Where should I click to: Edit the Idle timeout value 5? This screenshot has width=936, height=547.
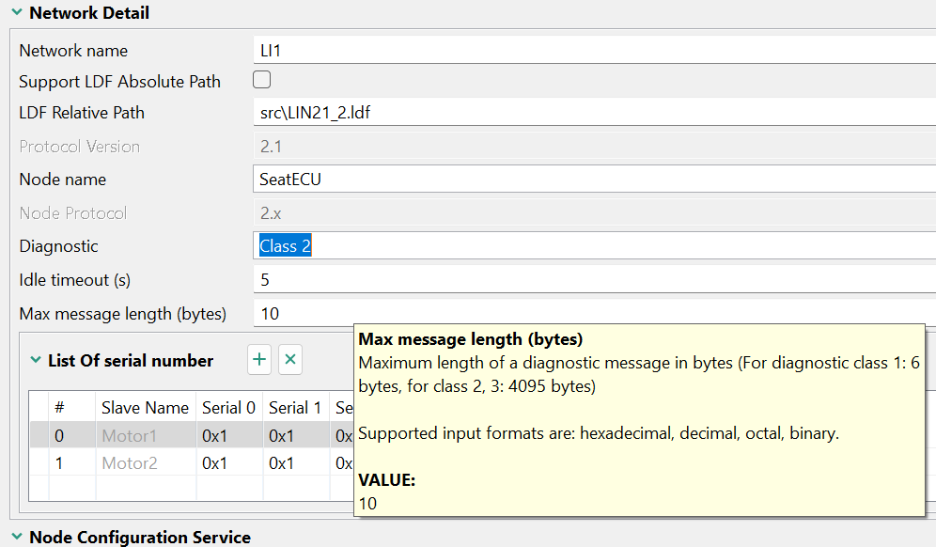(595, 279)
